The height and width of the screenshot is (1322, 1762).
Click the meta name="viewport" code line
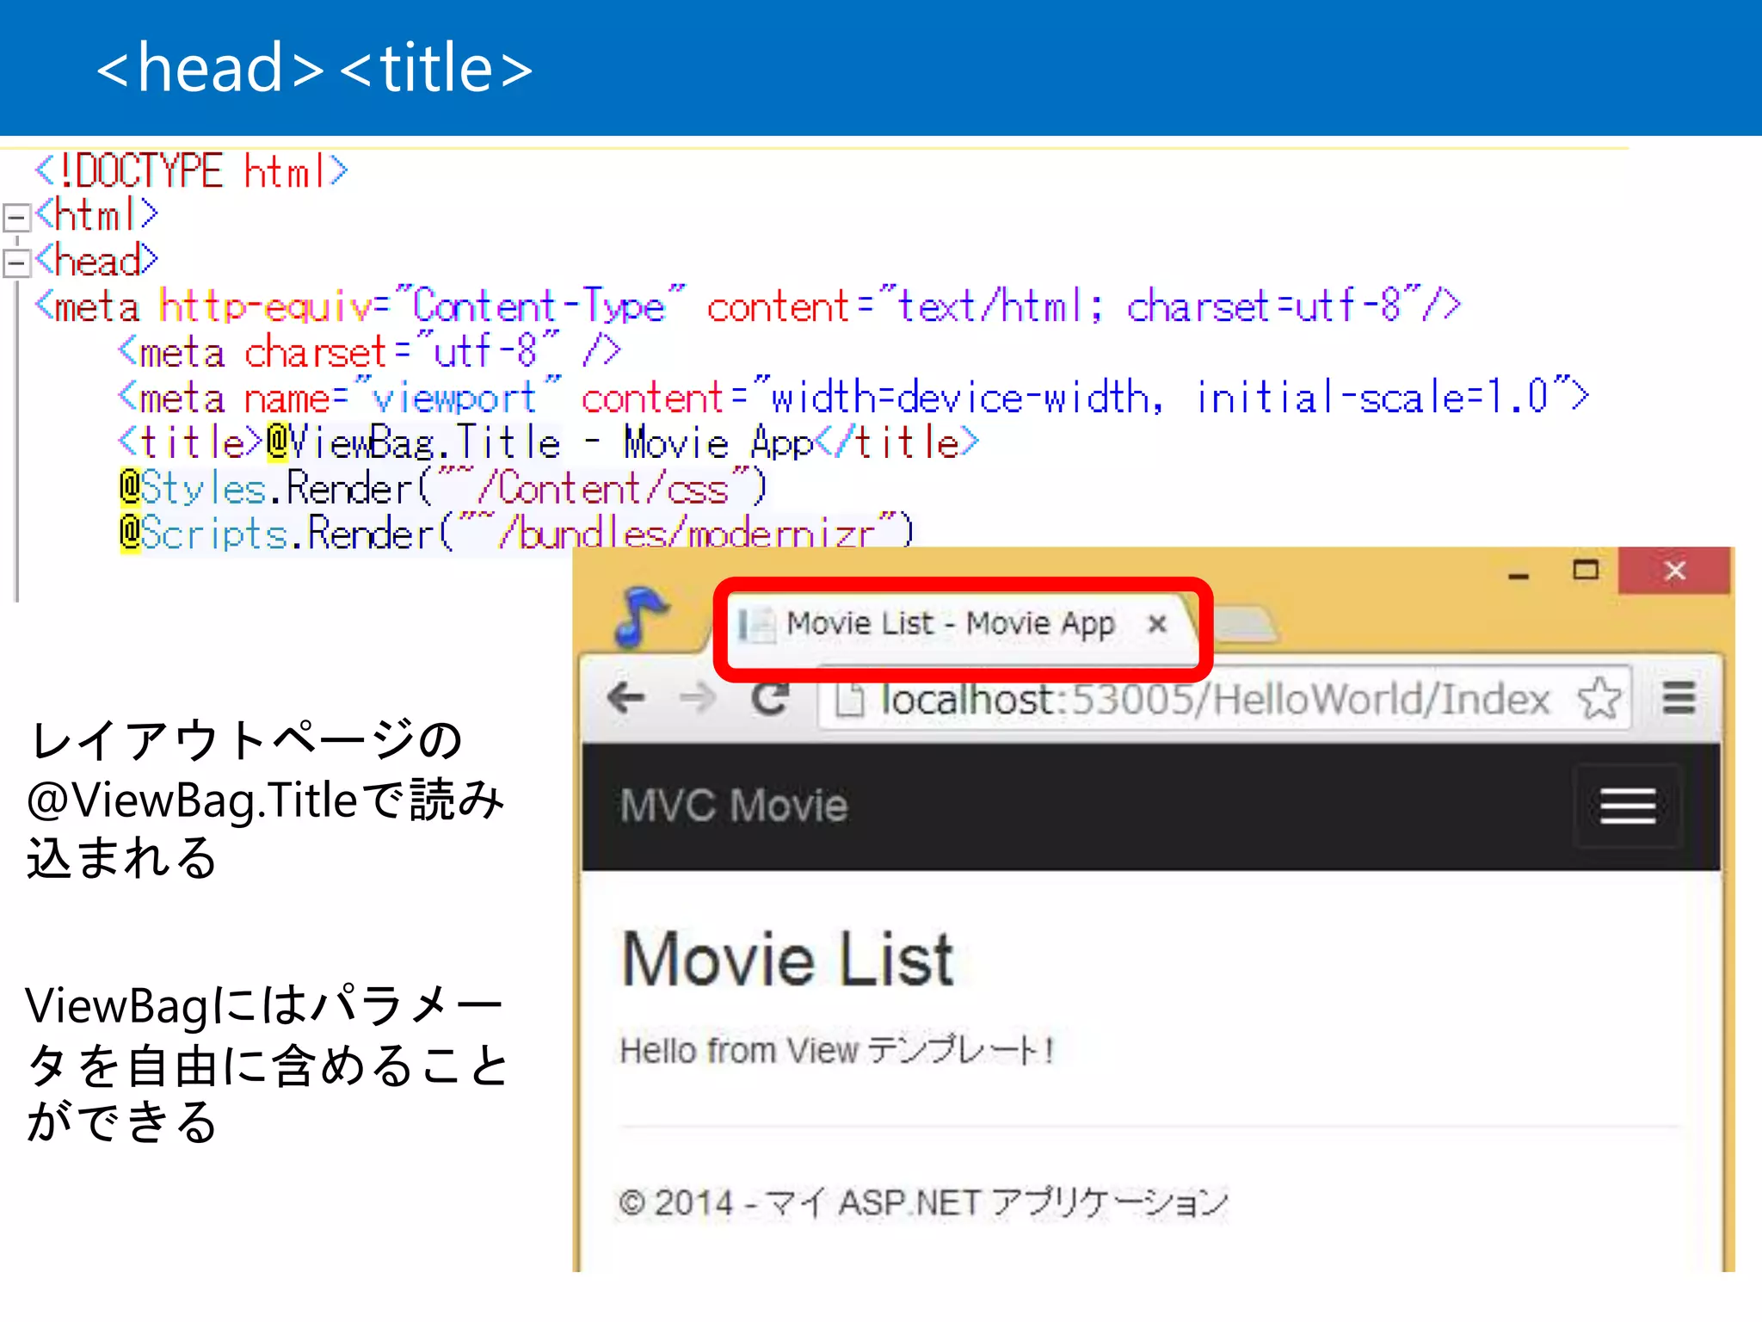pos(853,398)
